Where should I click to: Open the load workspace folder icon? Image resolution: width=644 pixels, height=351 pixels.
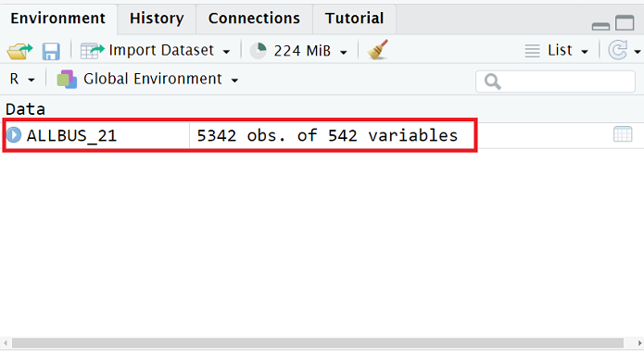19,51
